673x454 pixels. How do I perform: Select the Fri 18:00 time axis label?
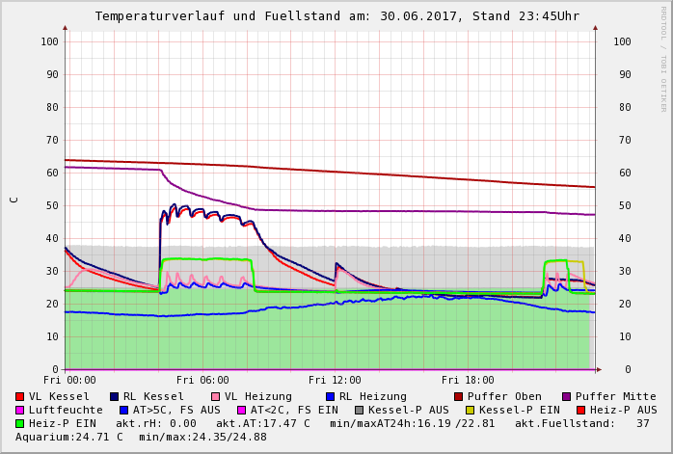[468, 380]
